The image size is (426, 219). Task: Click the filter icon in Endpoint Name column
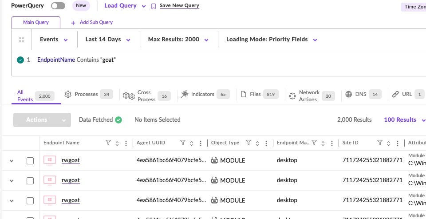pos(108,143)
